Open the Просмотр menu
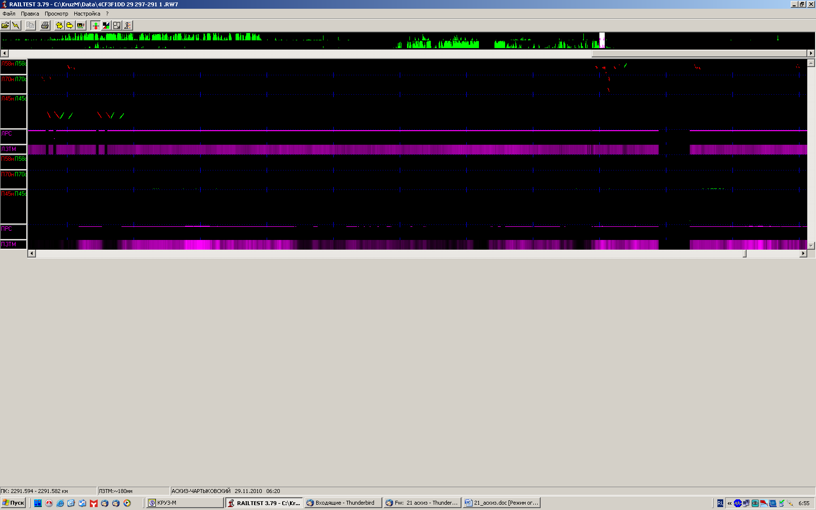 point(56,14)
